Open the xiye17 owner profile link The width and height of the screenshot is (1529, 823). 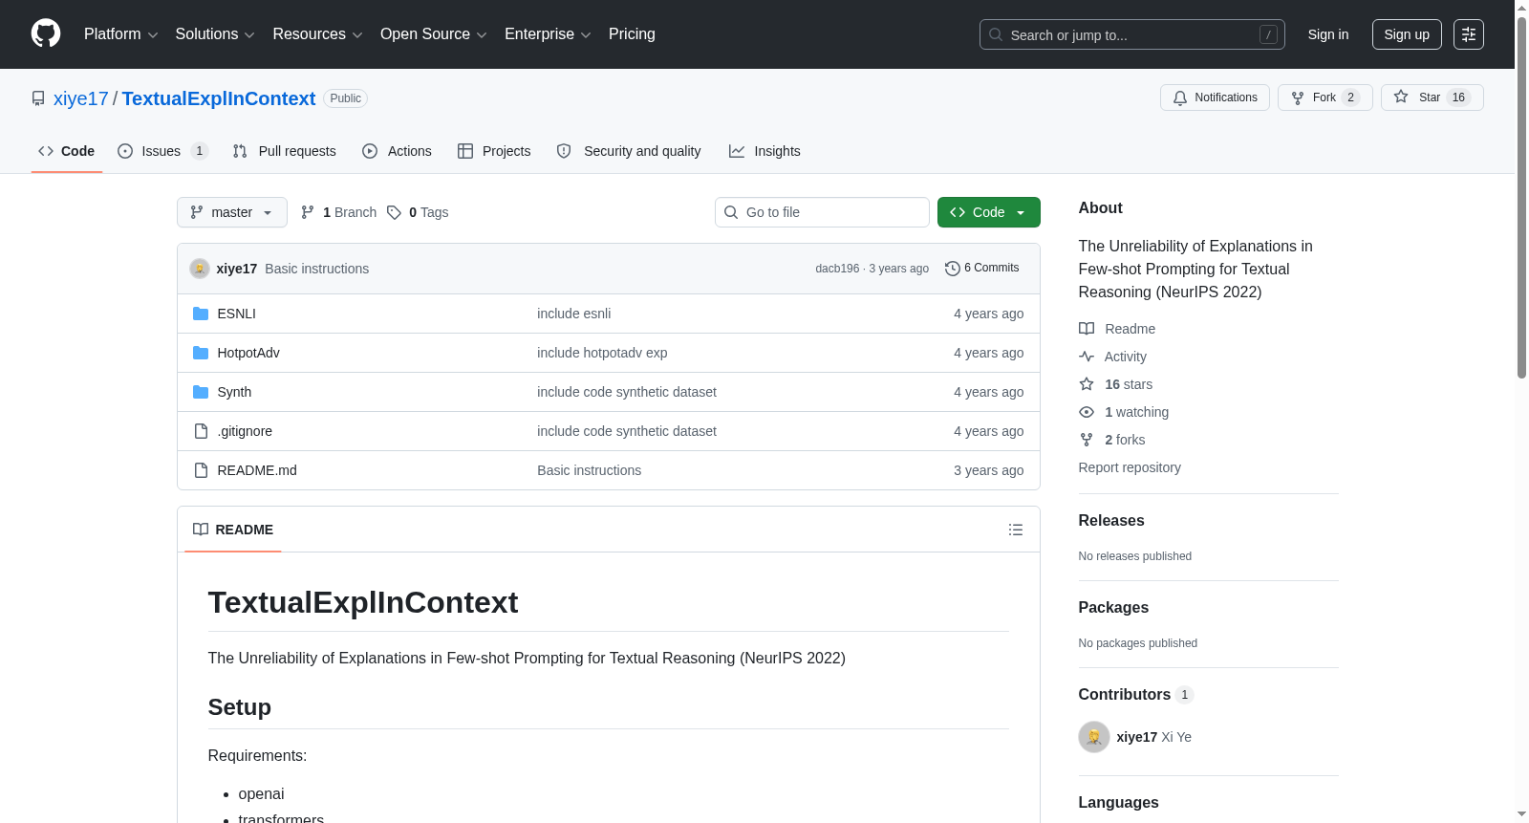click(81, 98)
